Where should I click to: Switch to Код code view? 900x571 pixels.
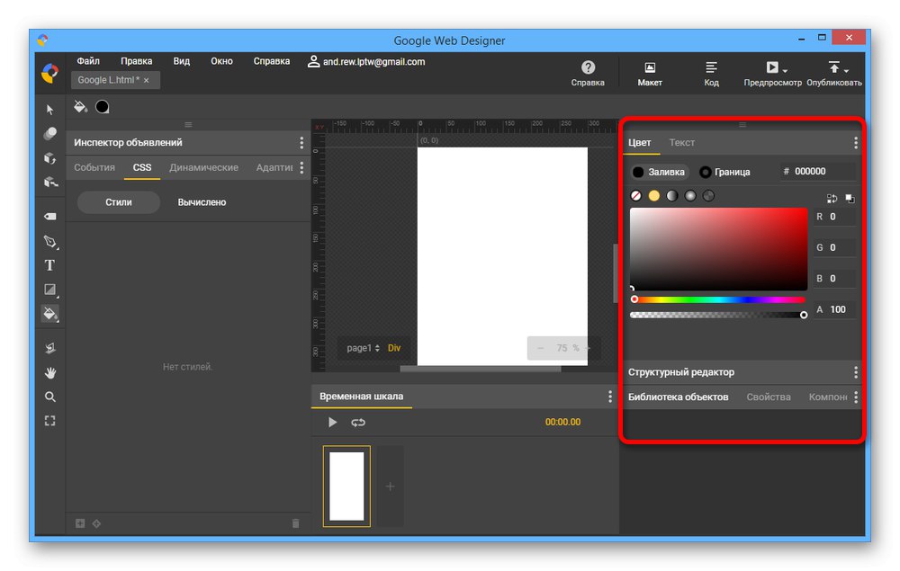click(711, 74)
